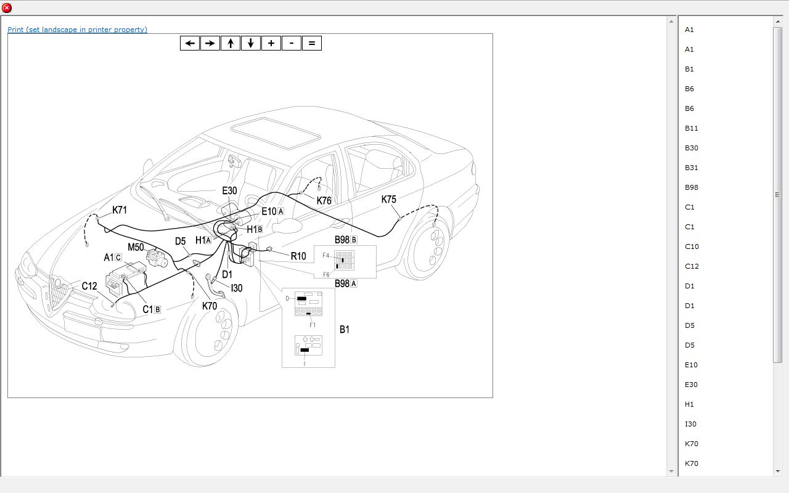Zoom out using the minus button

pos(292,43)
